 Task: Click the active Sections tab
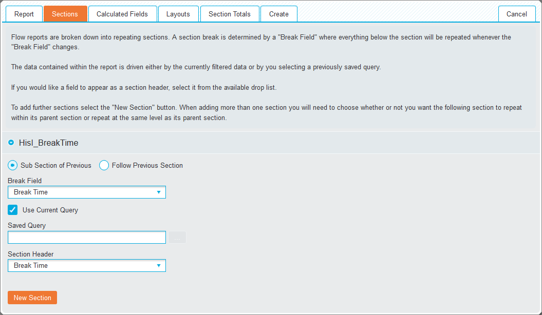coord(65,14)
